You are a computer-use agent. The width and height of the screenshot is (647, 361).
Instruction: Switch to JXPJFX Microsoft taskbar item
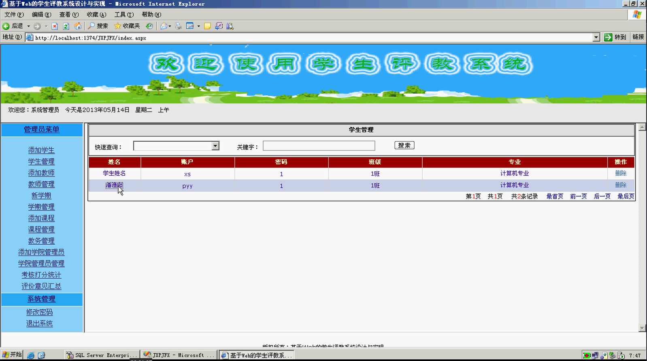click(179, 355)
